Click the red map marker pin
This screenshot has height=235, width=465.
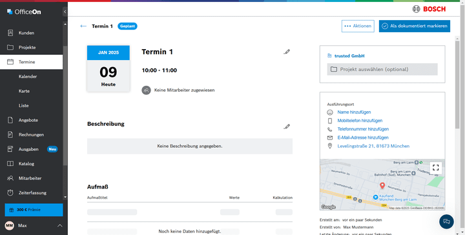click(382, 185)
